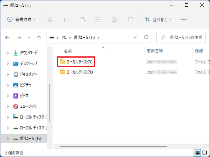Expand the デスクトップ tree node
Viewport: 210px width, 157px height.
click(8, 63)
